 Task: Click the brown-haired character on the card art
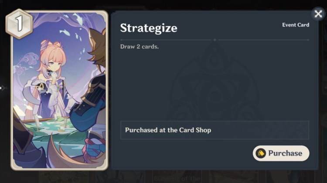click(92, 83)
